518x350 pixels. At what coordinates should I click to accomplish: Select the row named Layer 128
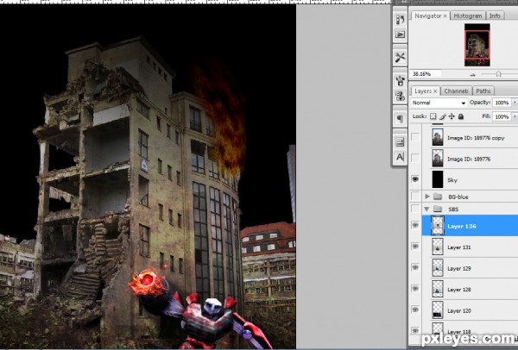[470, 290]
